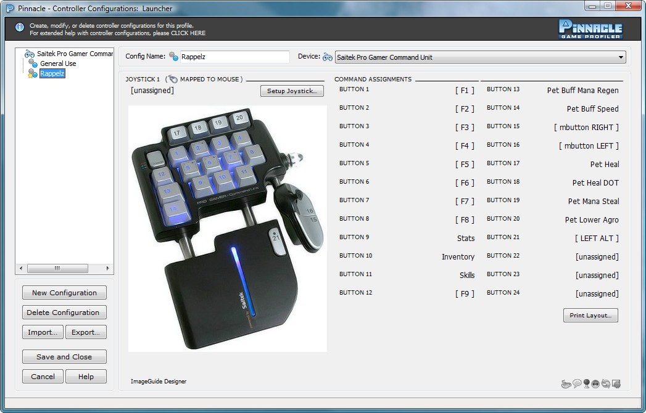Edit Button 4 assignment [ F4 ]
The image size is (646, 413).
click(x=465, y=145)
